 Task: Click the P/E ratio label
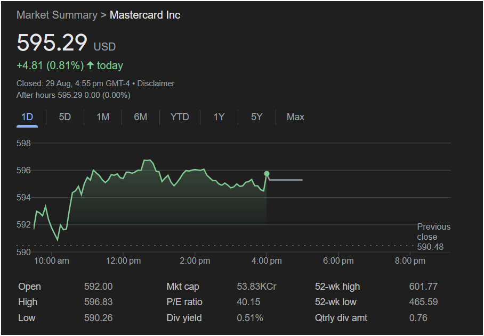184,302
